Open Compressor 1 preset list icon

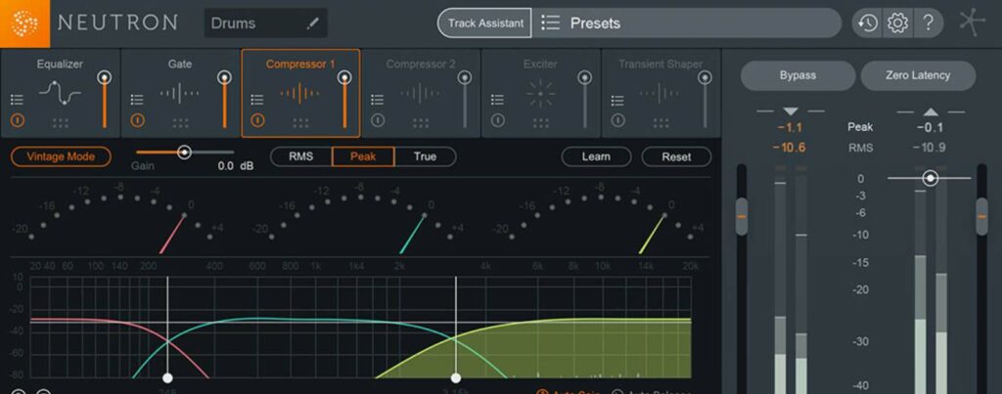257,99
